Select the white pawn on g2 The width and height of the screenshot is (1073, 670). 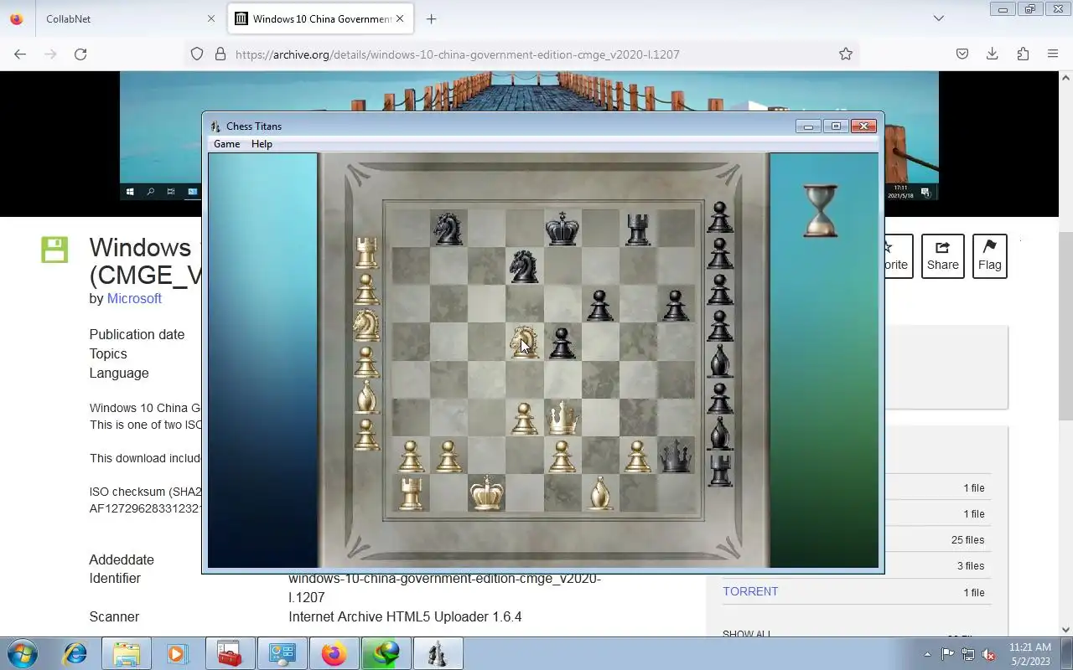[x=638, y=456]
